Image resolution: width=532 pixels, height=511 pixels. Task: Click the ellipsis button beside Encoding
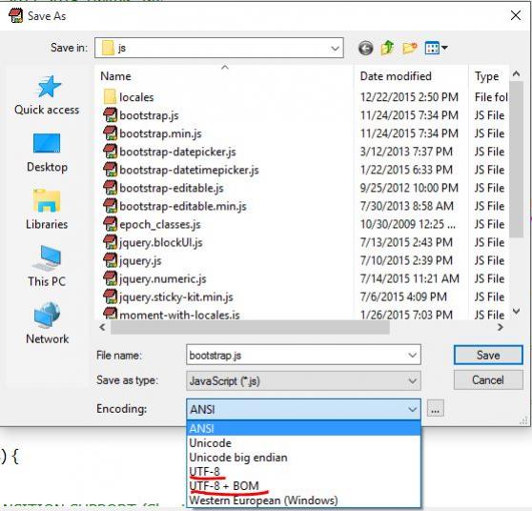click(x=435, y=409)
